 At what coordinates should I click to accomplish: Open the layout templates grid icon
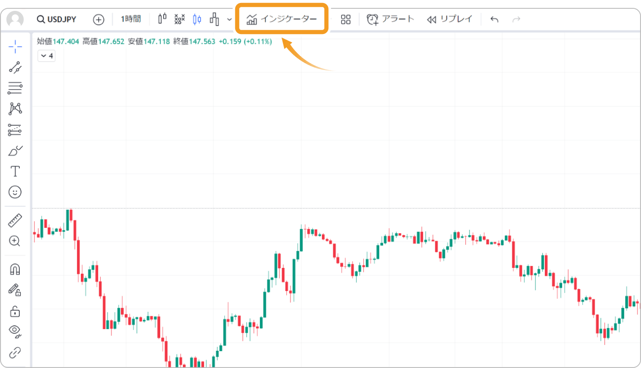click(x=346, y=19)
